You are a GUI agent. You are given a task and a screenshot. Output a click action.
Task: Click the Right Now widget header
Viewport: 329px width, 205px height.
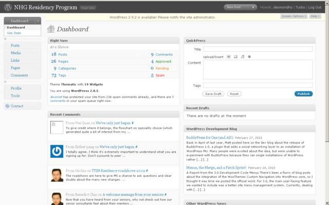[x=114, y=40]
